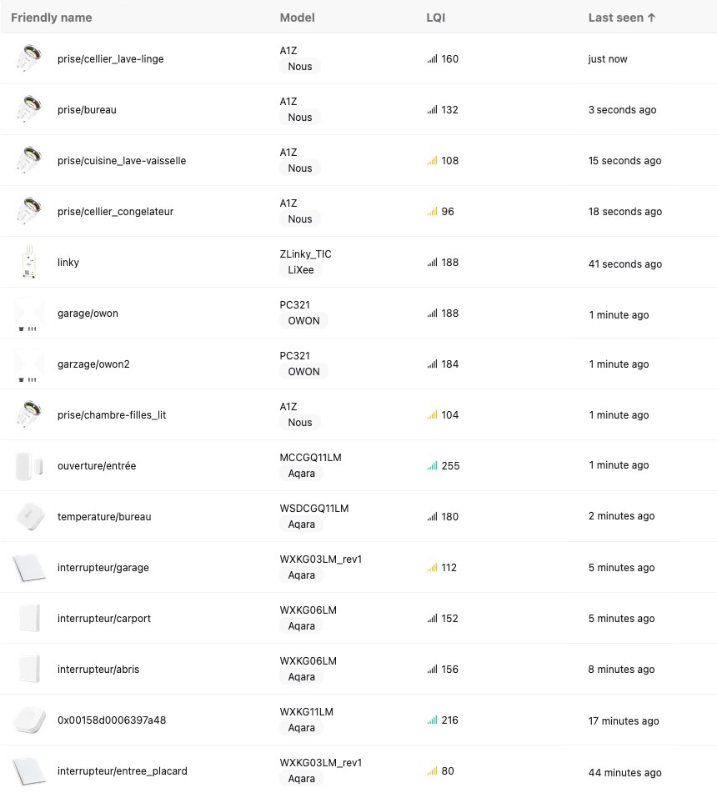Click the LiXee vendor badge
This screenshot has width=717, height=803.
pos(300,270)
